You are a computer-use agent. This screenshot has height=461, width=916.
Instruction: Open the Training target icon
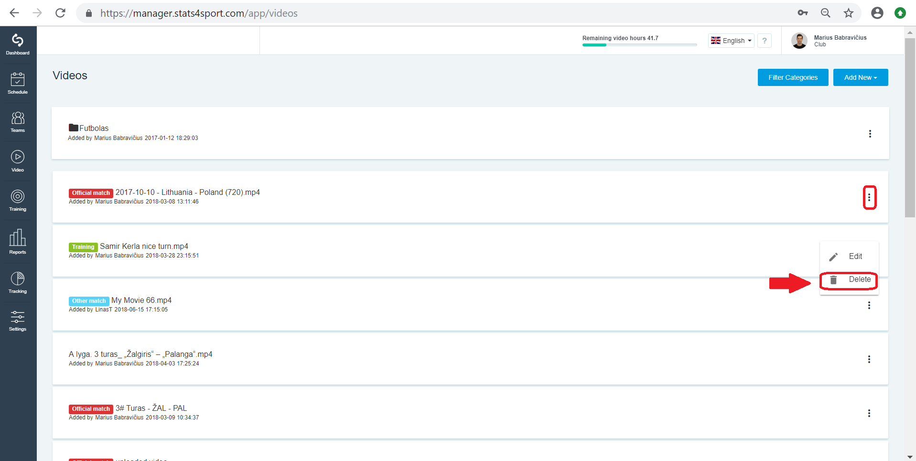pyautogui.click(x=18, y=201)
